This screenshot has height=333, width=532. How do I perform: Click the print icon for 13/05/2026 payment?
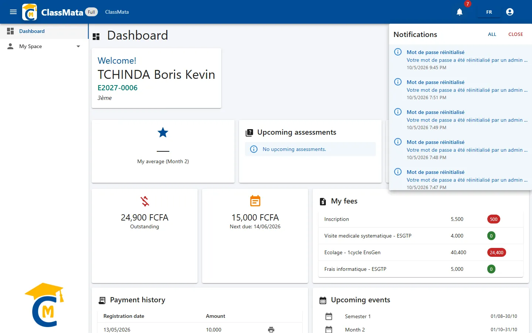click(x=271, y=330)
